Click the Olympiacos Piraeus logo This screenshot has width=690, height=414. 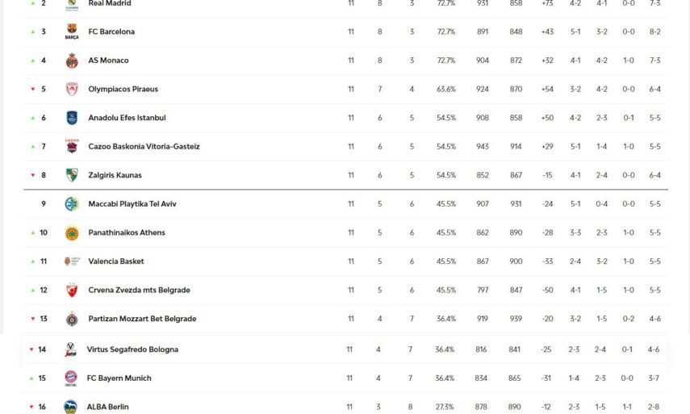click(x=72, y=90)
